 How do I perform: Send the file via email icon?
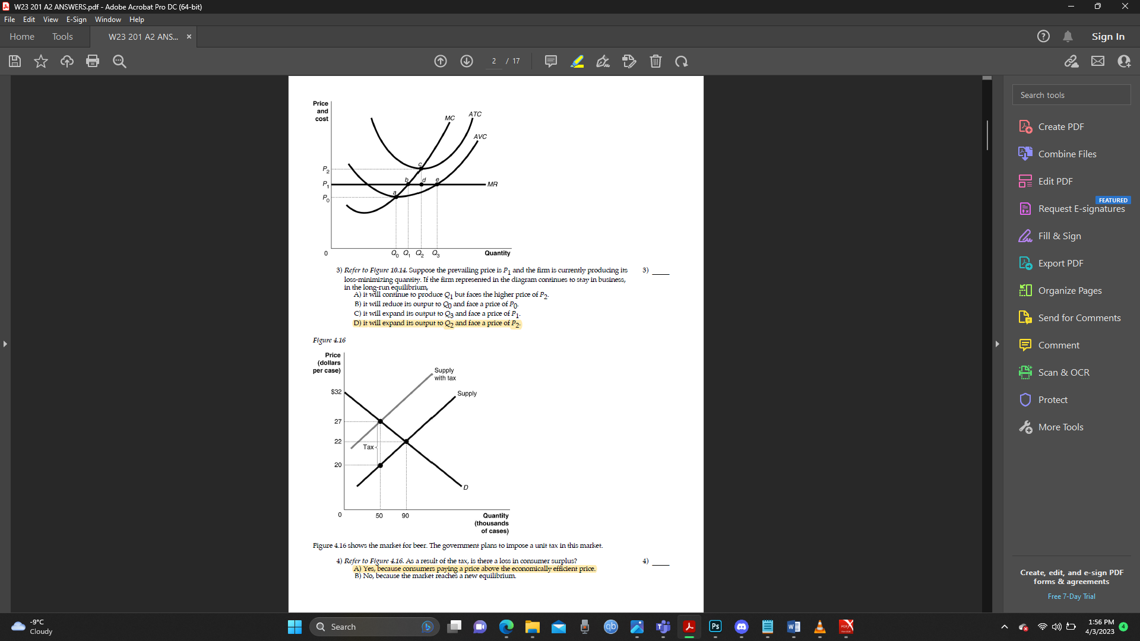point(1098,61)
